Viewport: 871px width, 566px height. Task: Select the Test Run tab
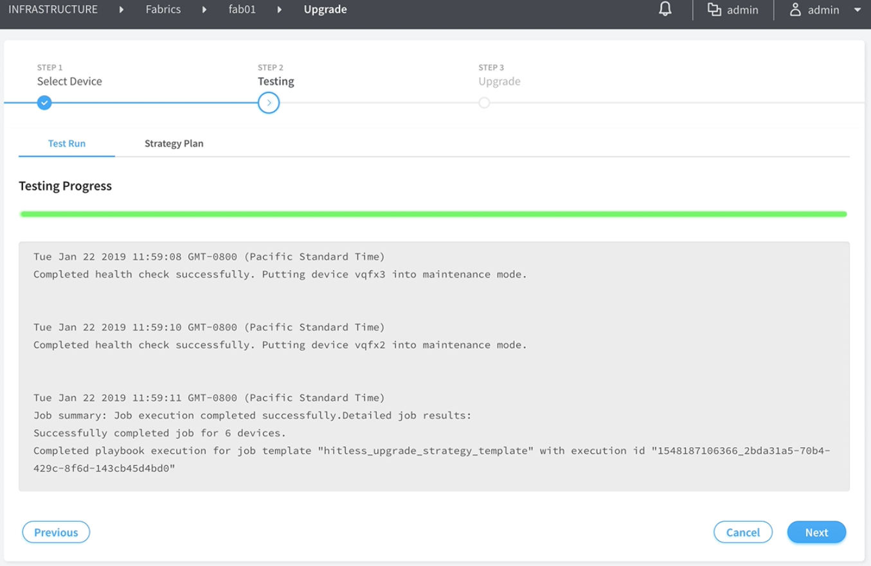[x=67, y=143]
